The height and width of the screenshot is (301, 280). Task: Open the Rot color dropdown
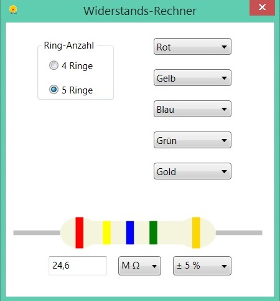[x=192, y=47]
